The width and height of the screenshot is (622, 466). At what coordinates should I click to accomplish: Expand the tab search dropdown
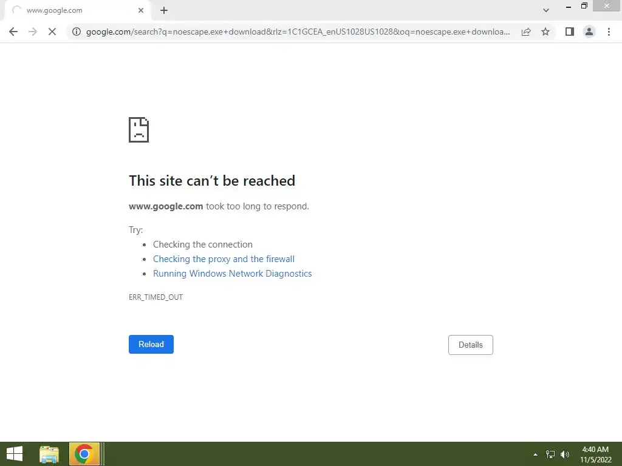(546, 10)
